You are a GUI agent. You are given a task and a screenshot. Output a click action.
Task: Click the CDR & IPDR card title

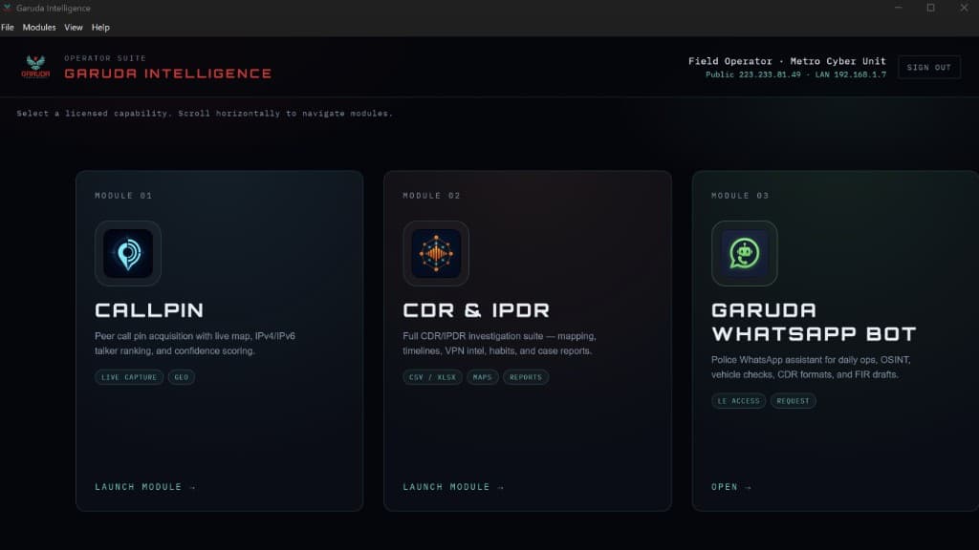tap(476, 310)
